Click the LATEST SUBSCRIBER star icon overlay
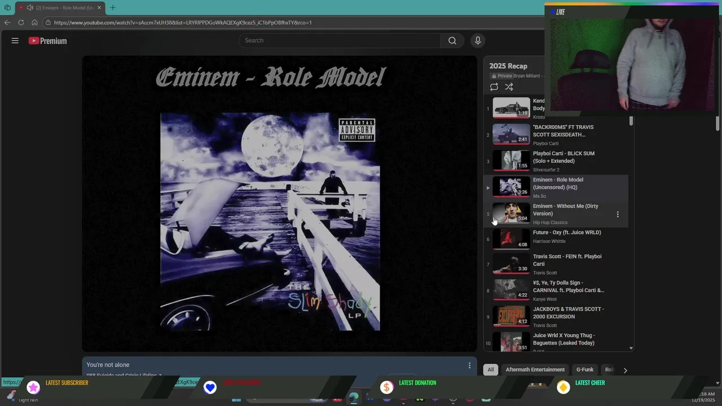 [x=34, y=387]
